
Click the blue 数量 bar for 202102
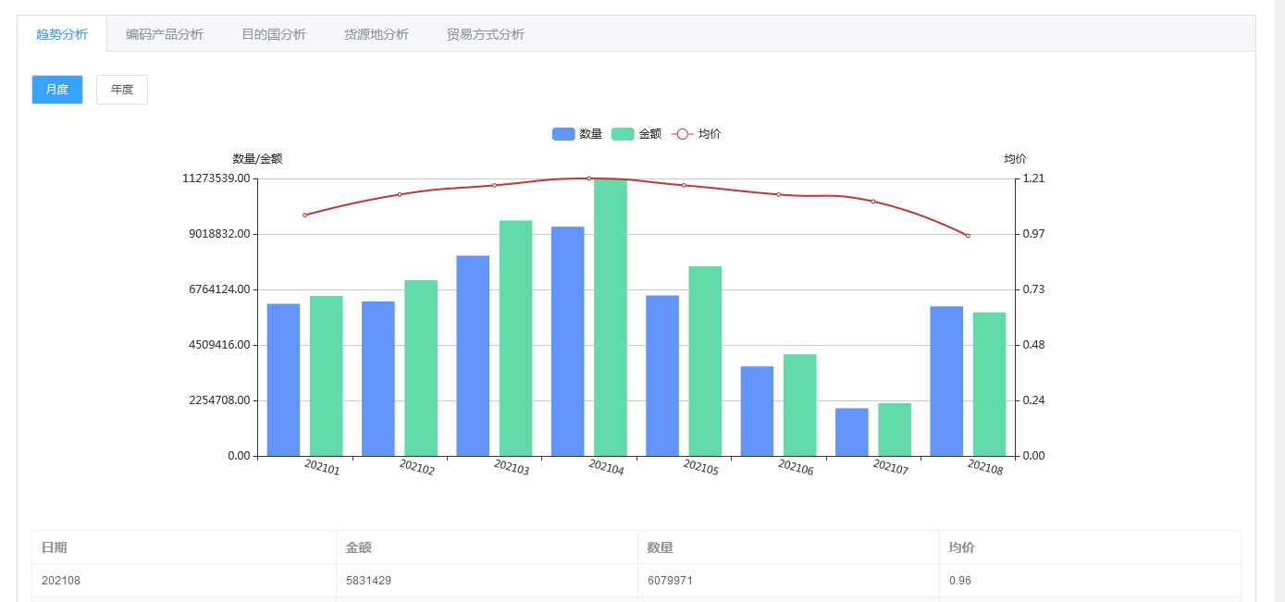[378, 379]
